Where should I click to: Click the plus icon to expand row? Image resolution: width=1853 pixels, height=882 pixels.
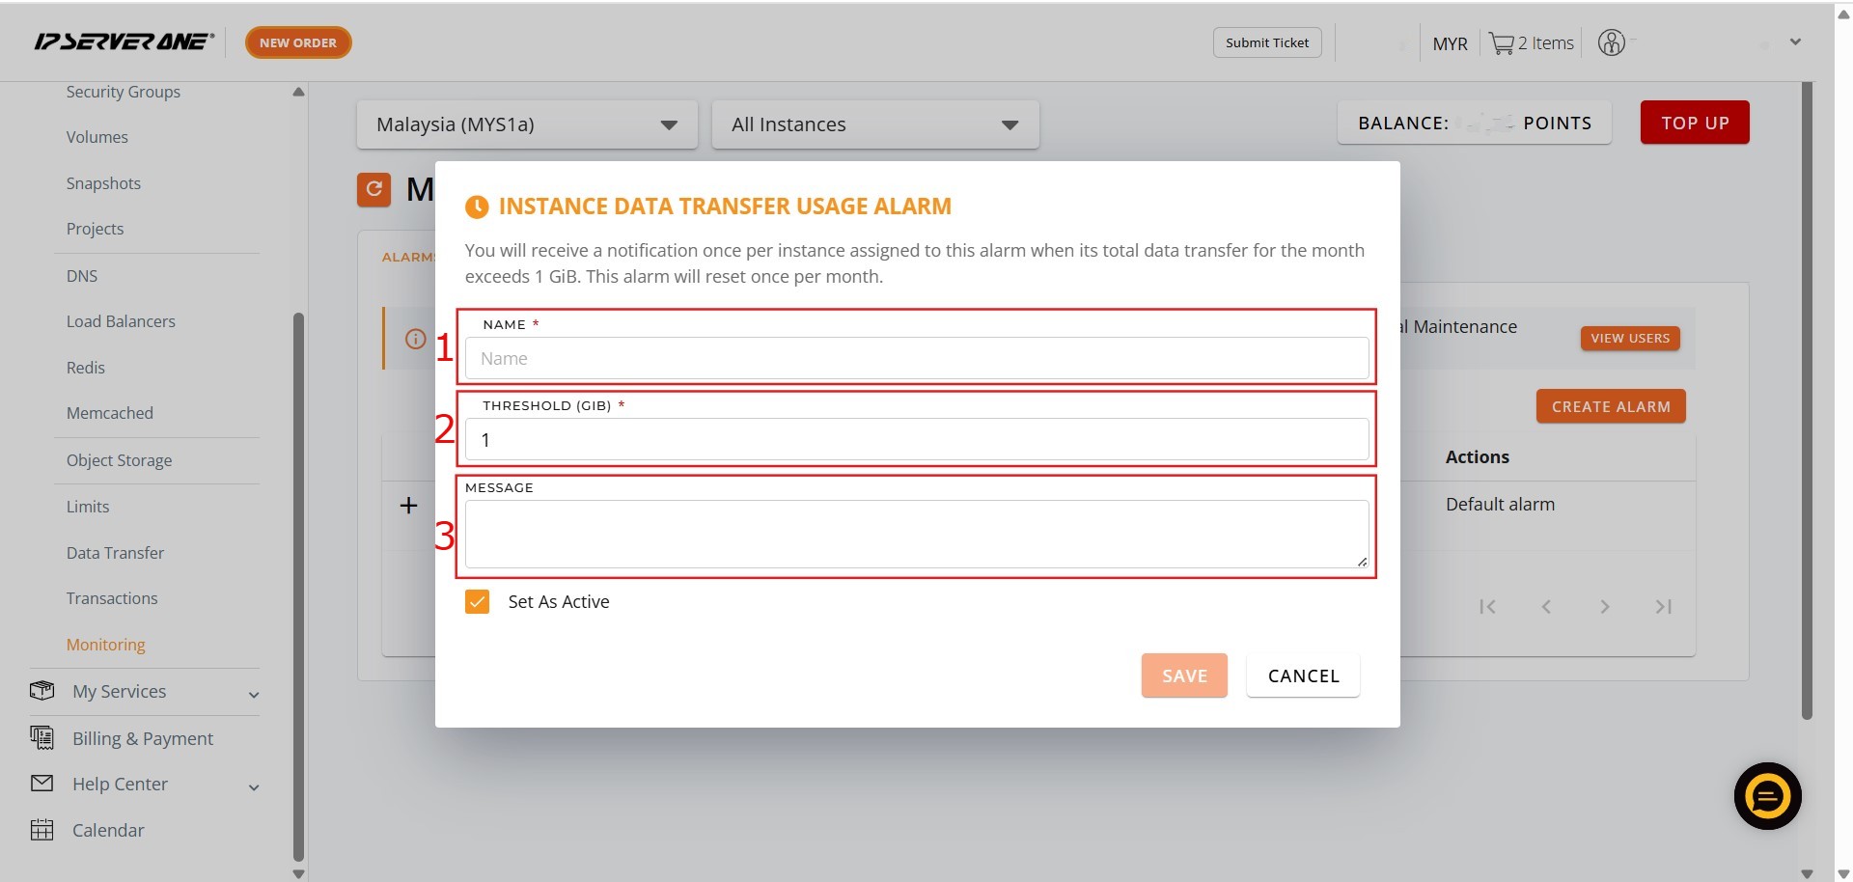coord(408,506)
